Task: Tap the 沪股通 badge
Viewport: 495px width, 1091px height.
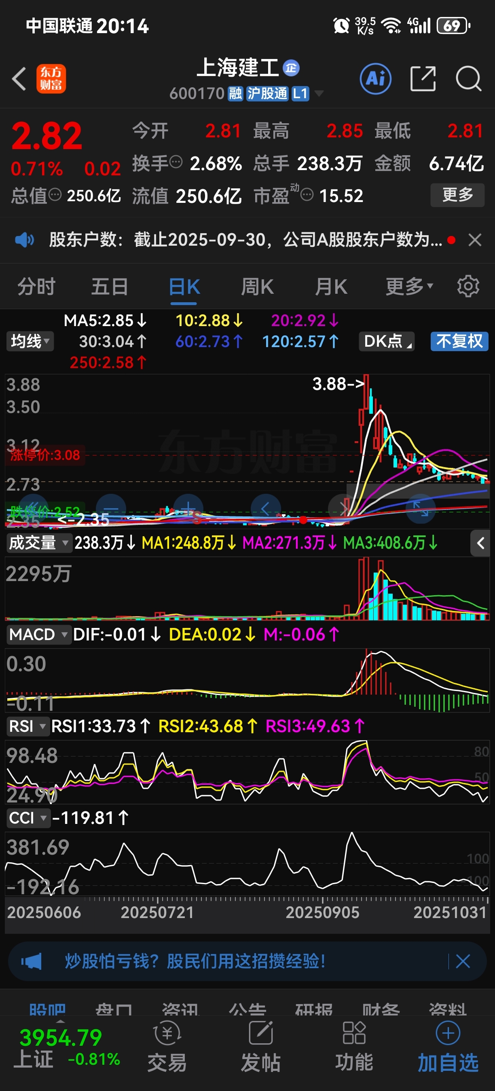Action: click(x=267, y=94)
